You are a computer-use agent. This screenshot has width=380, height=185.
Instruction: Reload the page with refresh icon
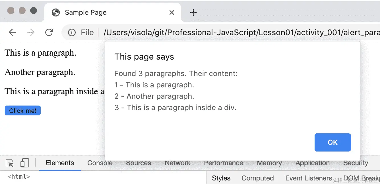coord(49,33)
